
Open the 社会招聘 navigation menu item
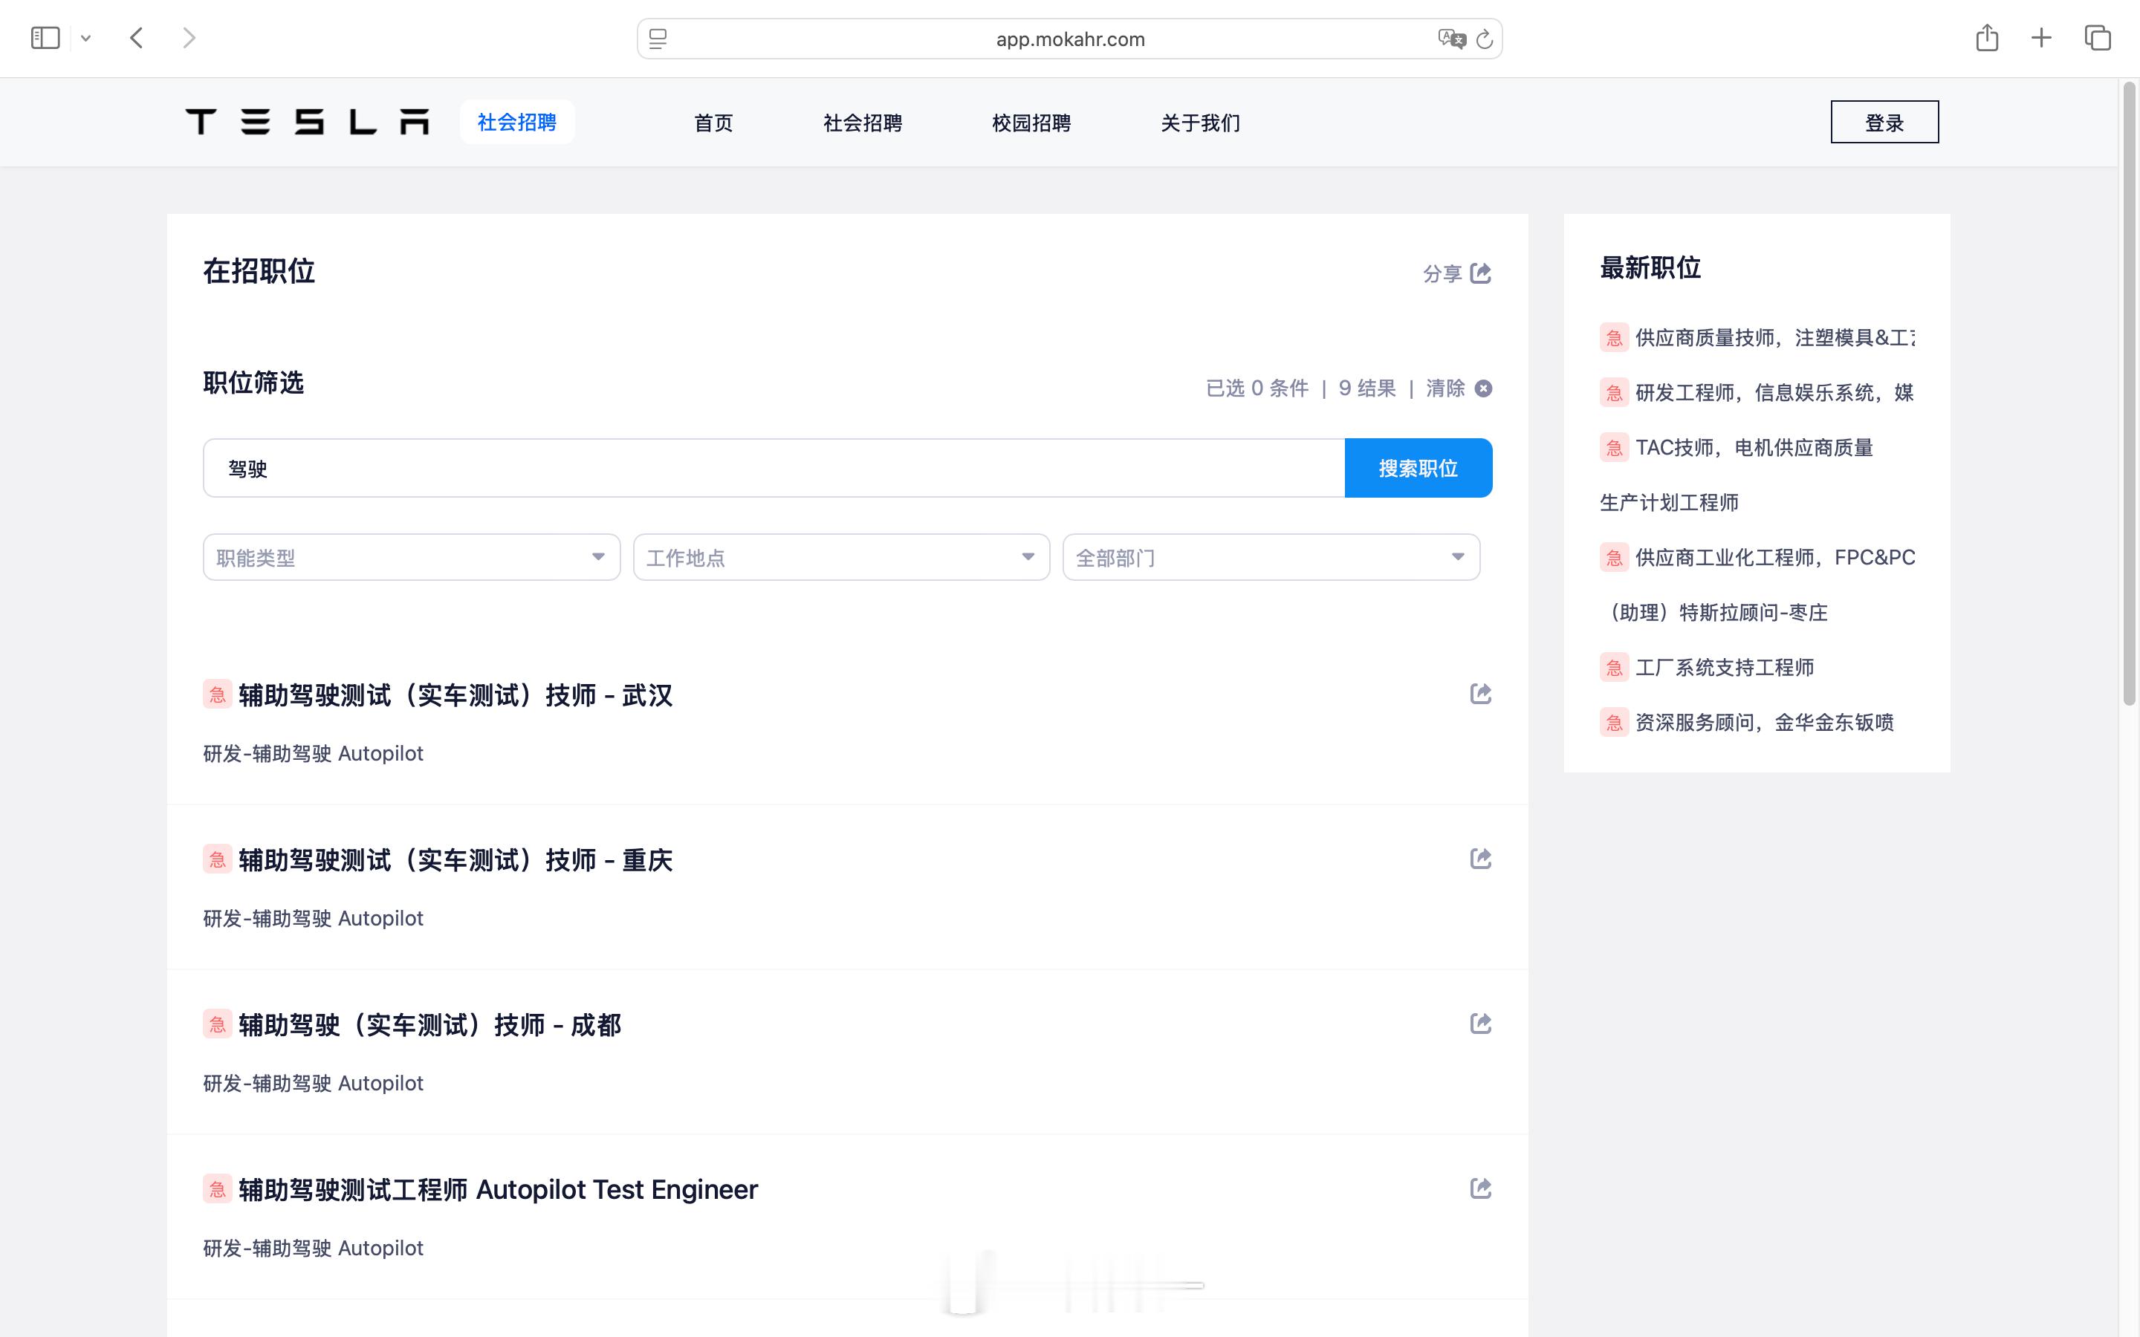[863, 123]
